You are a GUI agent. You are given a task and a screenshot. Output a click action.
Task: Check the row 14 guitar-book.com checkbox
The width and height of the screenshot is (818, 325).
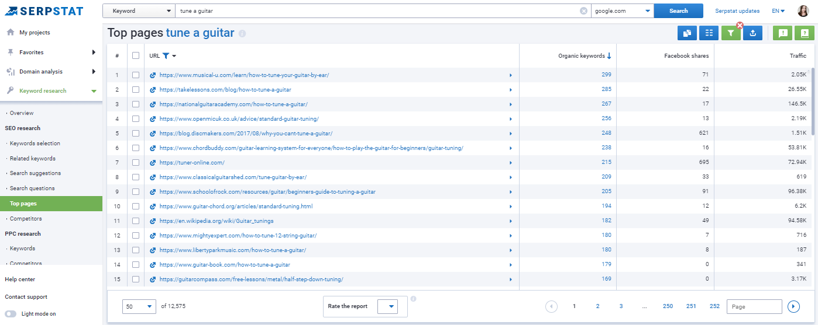(x=136, y=265)
